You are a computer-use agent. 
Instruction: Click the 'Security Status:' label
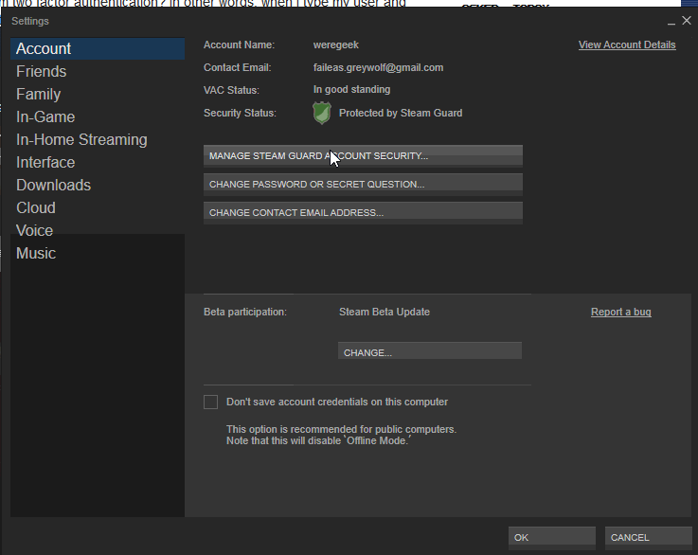[x=240, y=113]
